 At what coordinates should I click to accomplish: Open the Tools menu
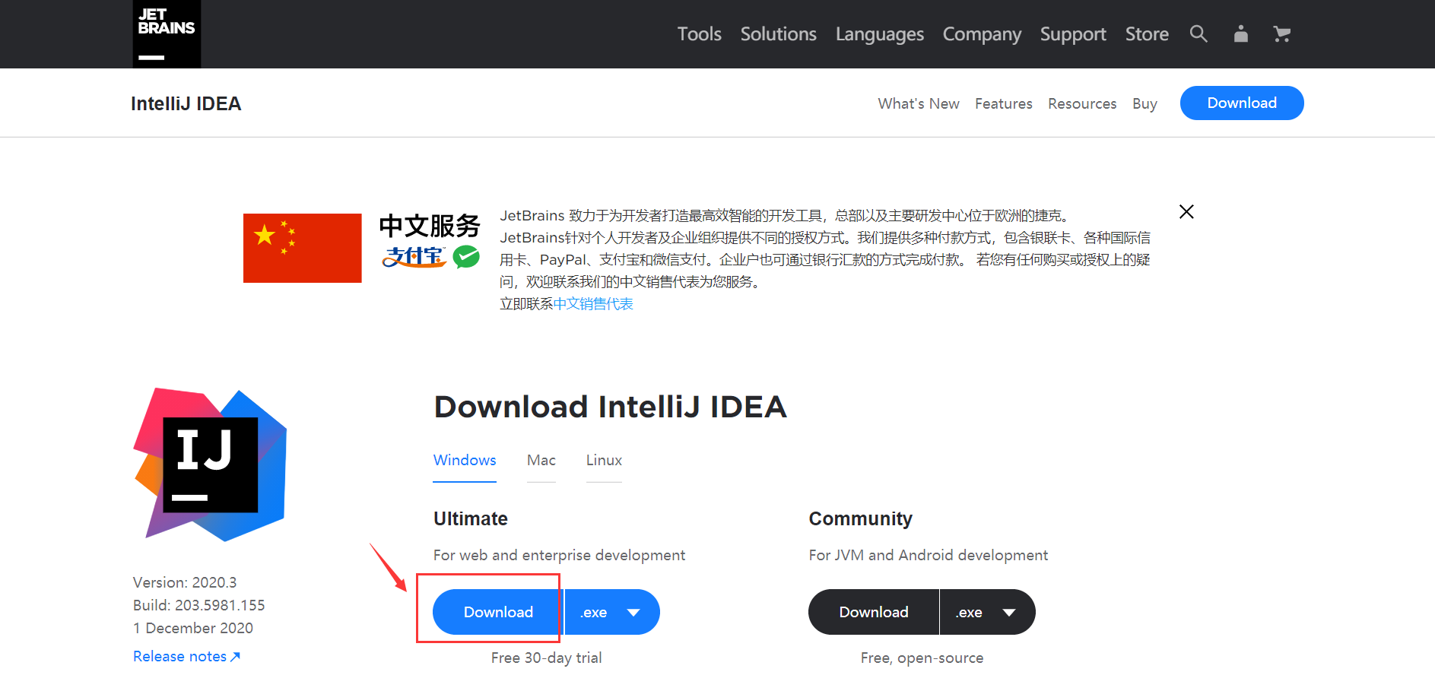[699, 34]
